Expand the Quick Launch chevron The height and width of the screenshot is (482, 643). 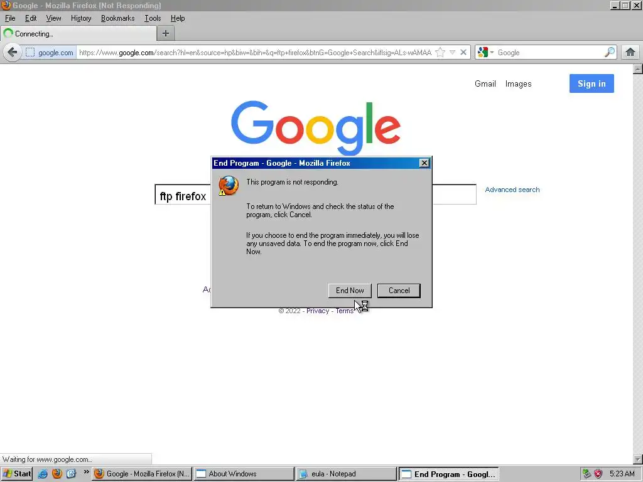(x=86, y=472)
